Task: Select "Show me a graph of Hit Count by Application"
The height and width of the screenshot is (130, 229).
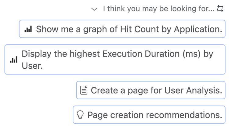Action: click(x=129, y=29)
